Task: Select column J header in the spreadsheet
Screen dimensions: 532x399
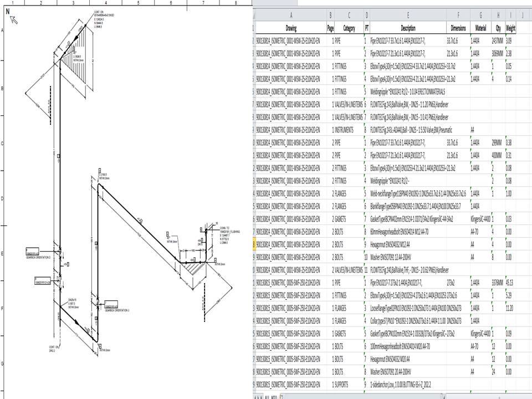Action: click(x=523, y=16)
